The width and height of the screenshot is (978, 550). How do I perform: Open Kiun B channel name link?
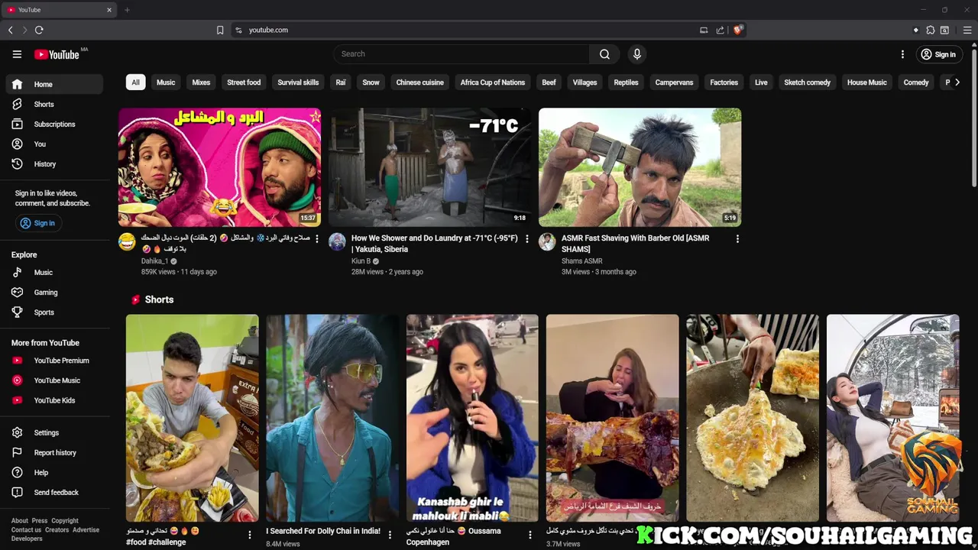point(361,261)
